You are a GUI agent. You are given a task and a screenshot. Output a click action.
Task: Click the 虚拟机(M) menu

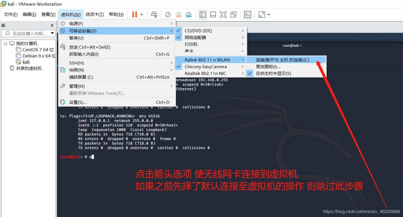(71, 15)
